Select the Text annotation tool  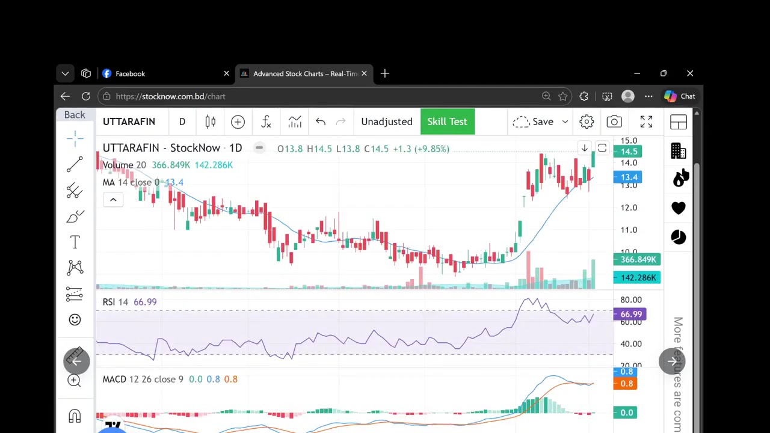(75, 242)
